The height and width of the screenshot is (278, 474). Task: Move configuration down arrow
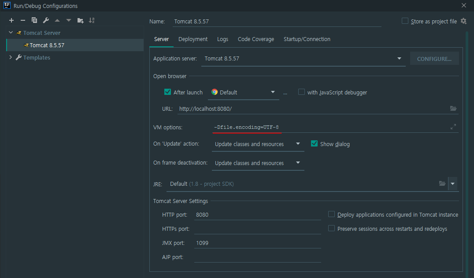69,20
